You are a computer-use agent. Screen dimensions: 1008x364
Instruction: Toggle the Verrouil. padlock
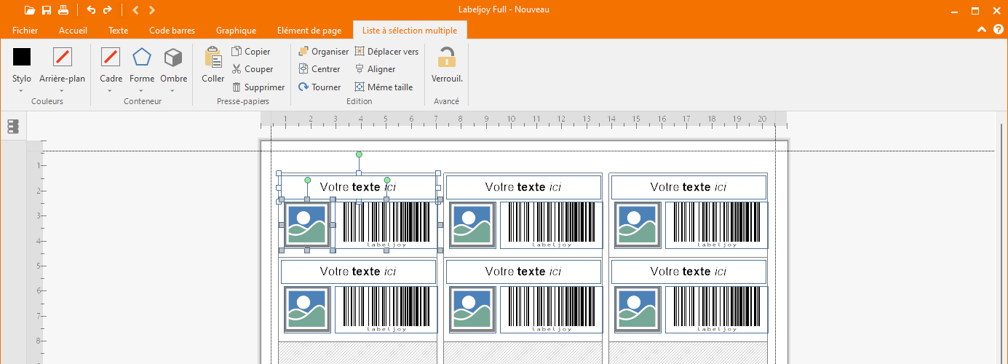point(447,65)
